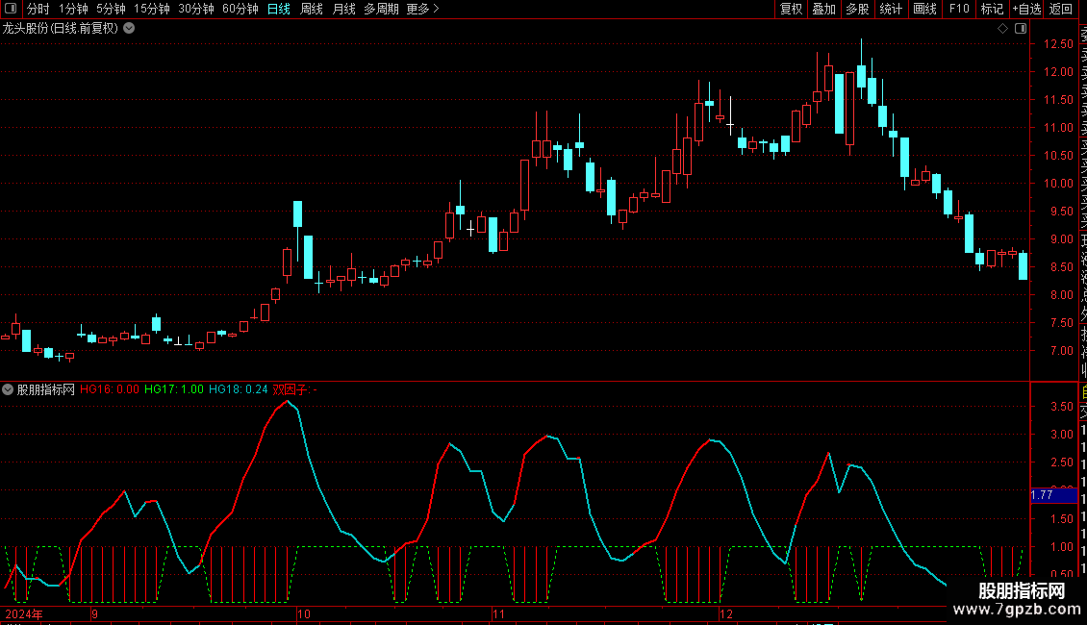Click the 叠加 overlay button
Image resolution: width=1087 pixels, height=625 pixels.
tap(824, 9)
